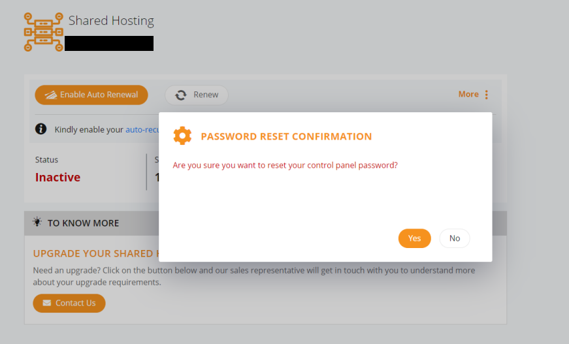Image resolution: width=569 pixels, height=344 pixels.
Task: Open the auto-recurring link
Action: (142, 129)
